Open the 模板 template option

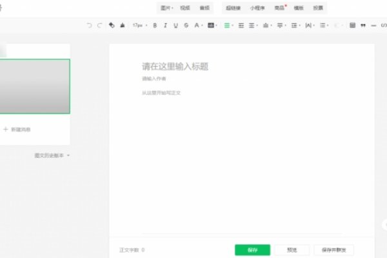(299, 8)
